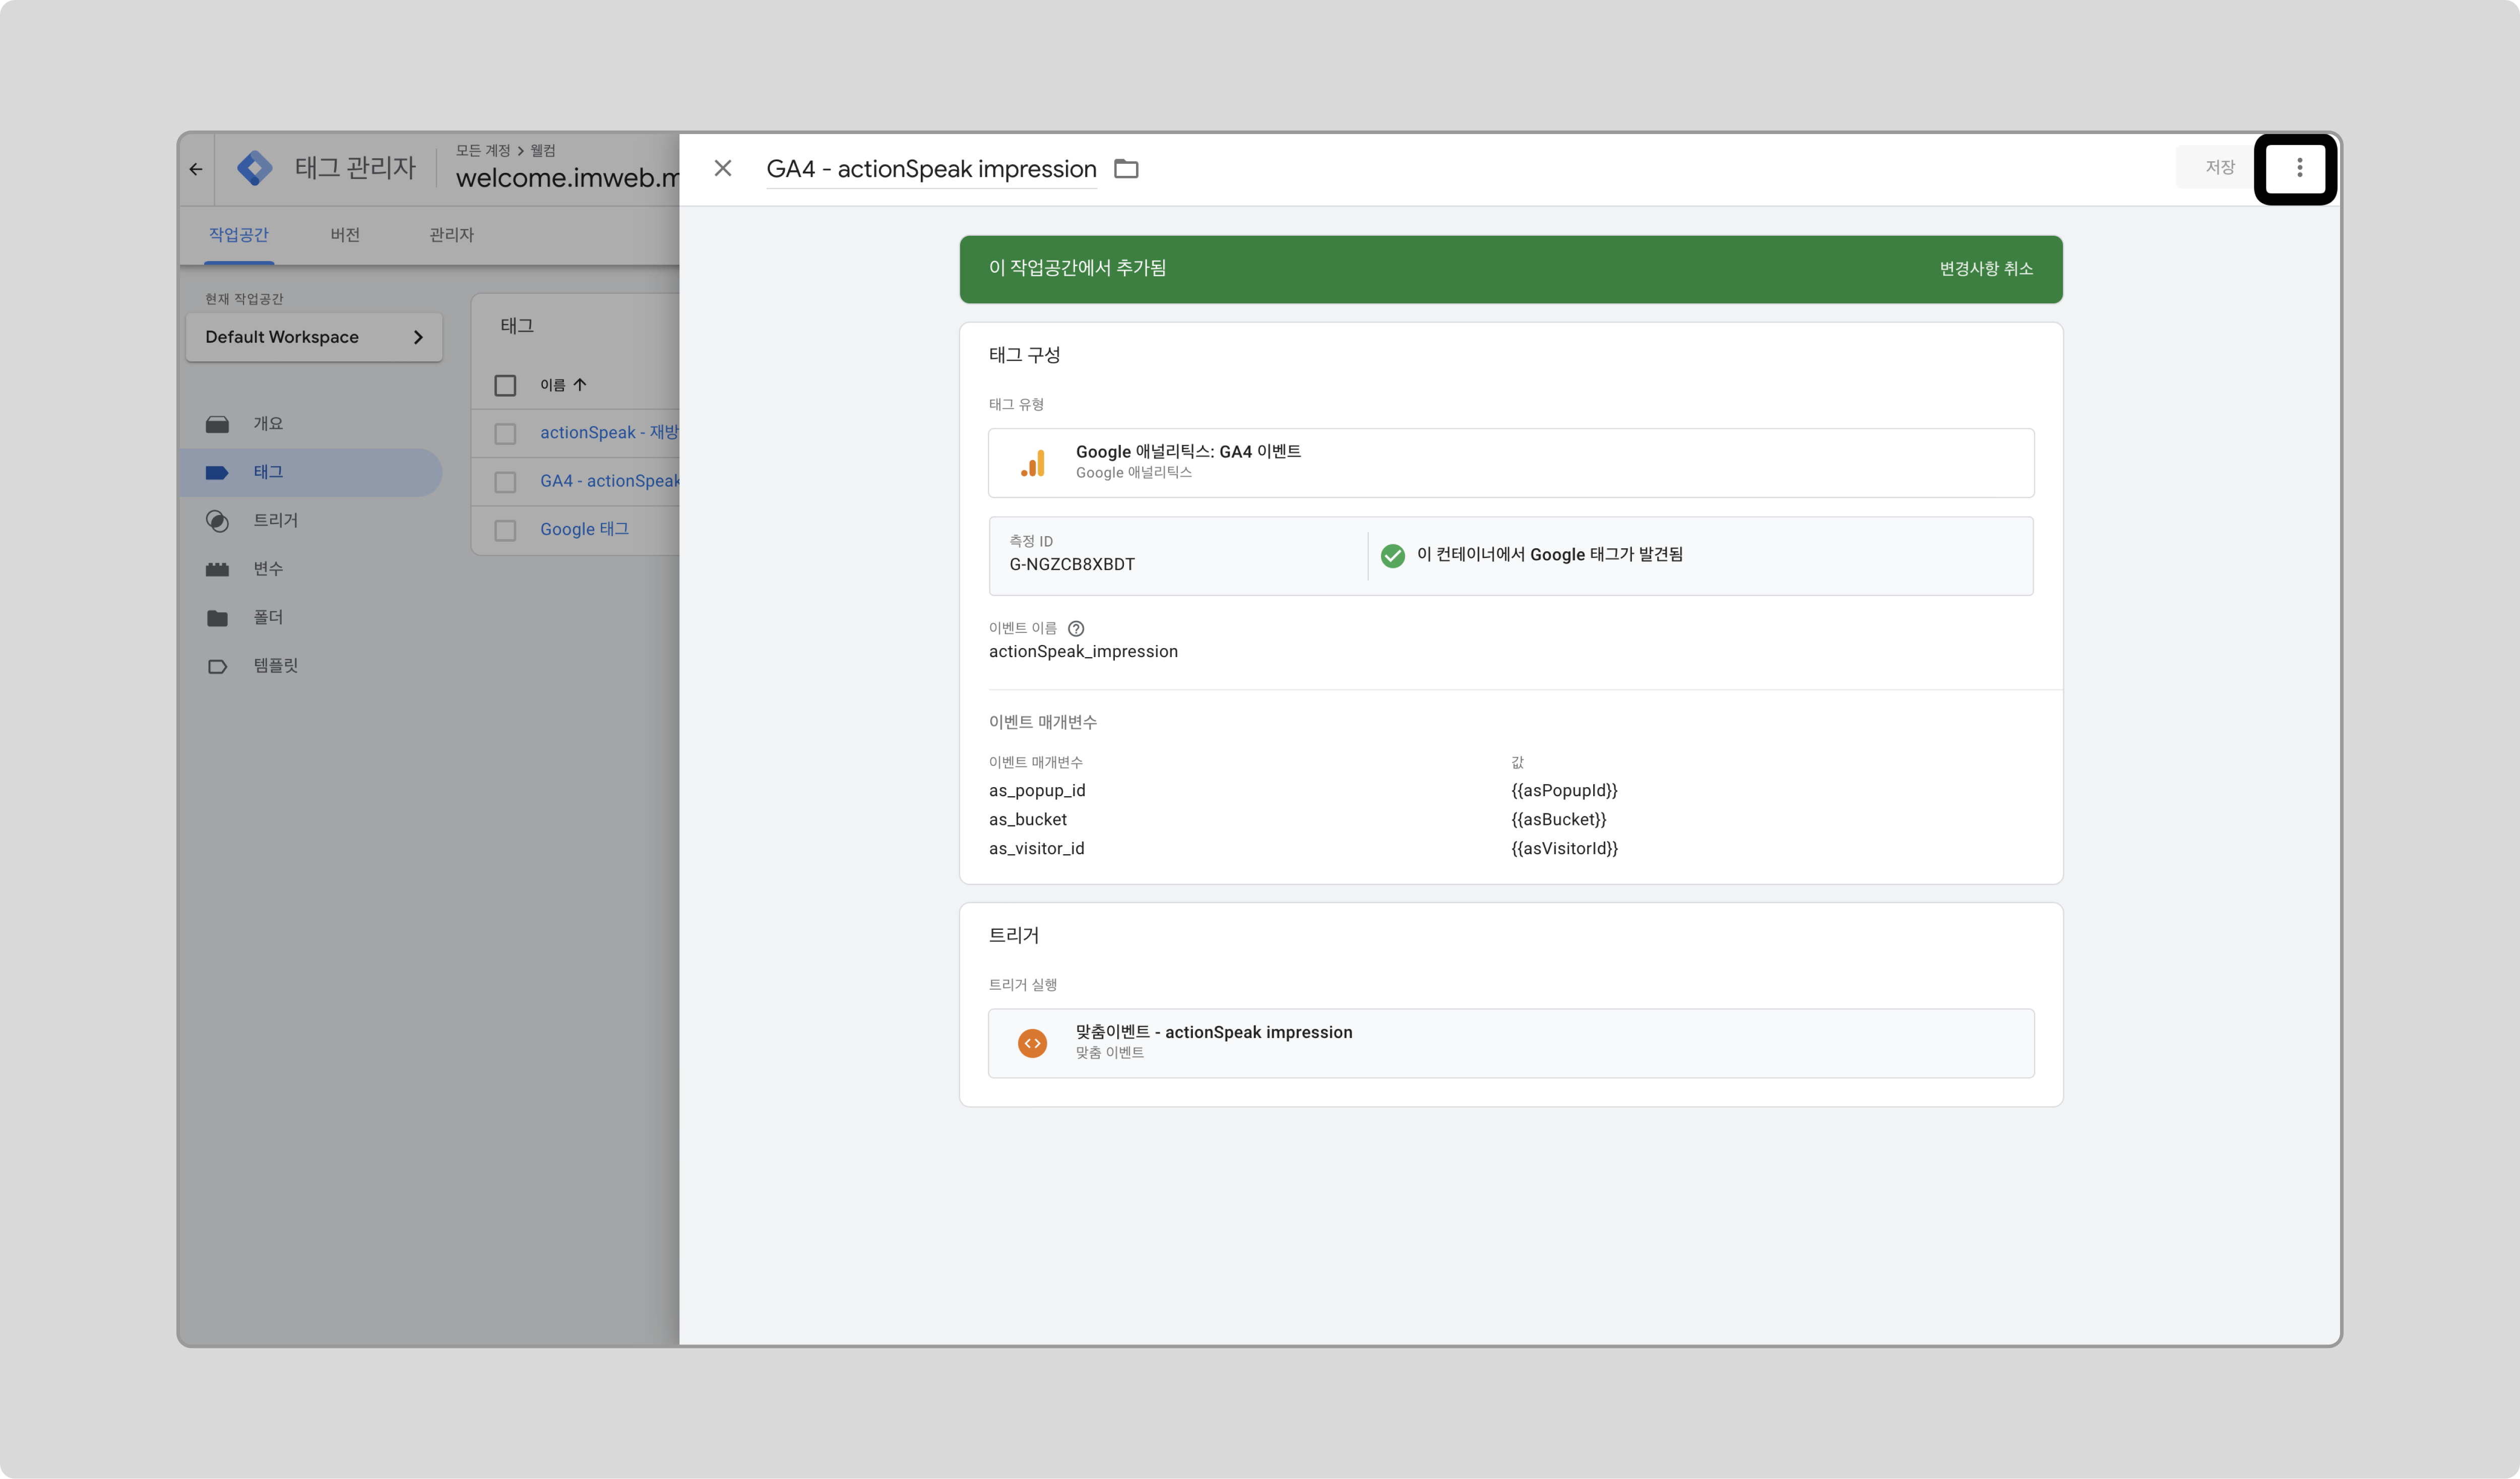Click the as_visitor_id parameter
The width and height of the screenshot is (2520, 1479).
(1036, 849)
